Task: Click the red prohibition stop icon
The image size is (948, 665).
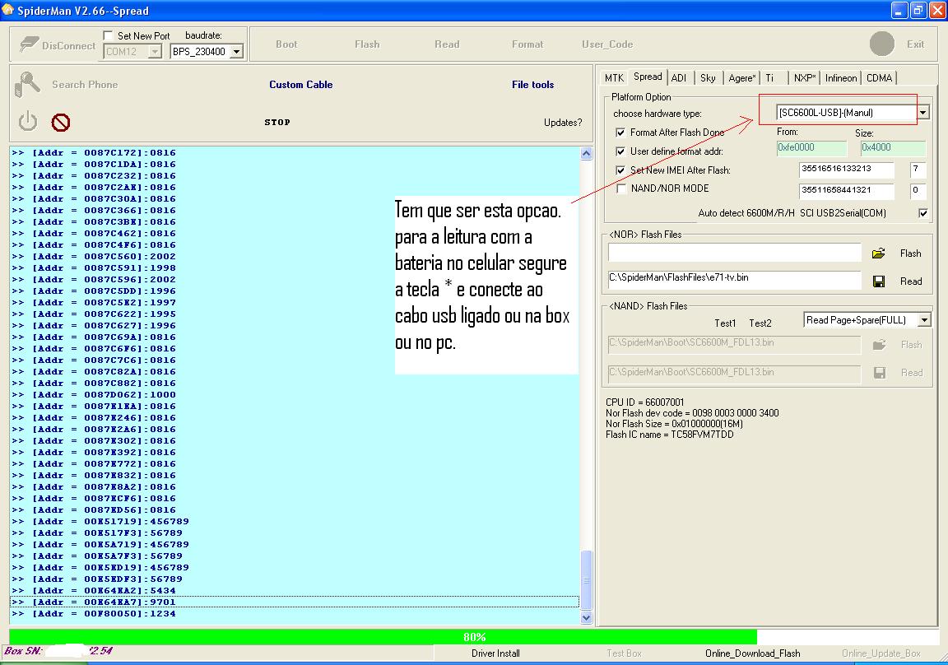Action: point(60,122)
